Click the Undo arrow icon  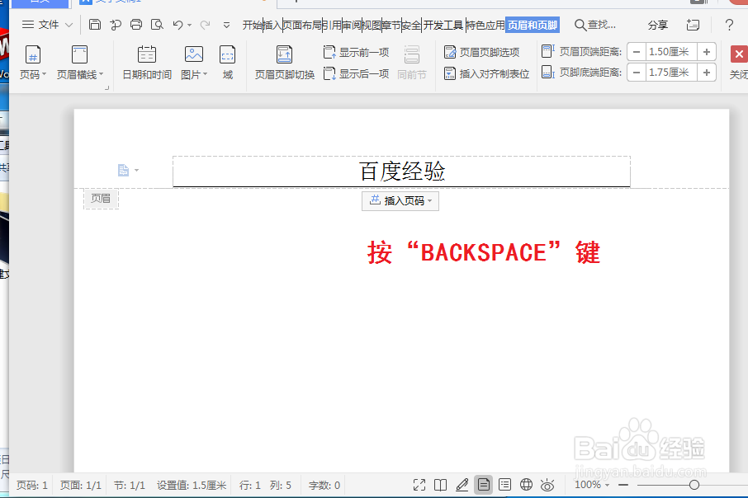click(x=178, y=25)
